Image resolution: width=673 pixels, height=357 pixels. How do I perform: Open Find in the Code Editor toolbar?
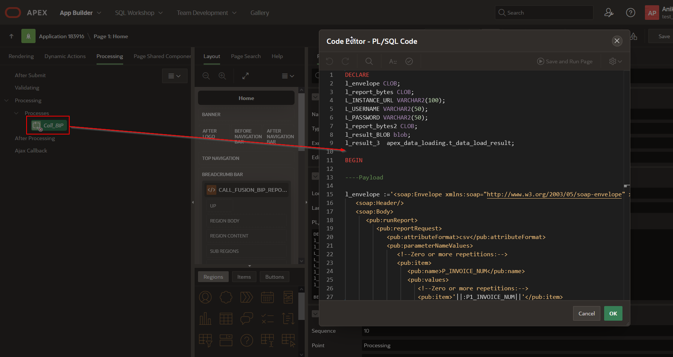click(369, 61)
